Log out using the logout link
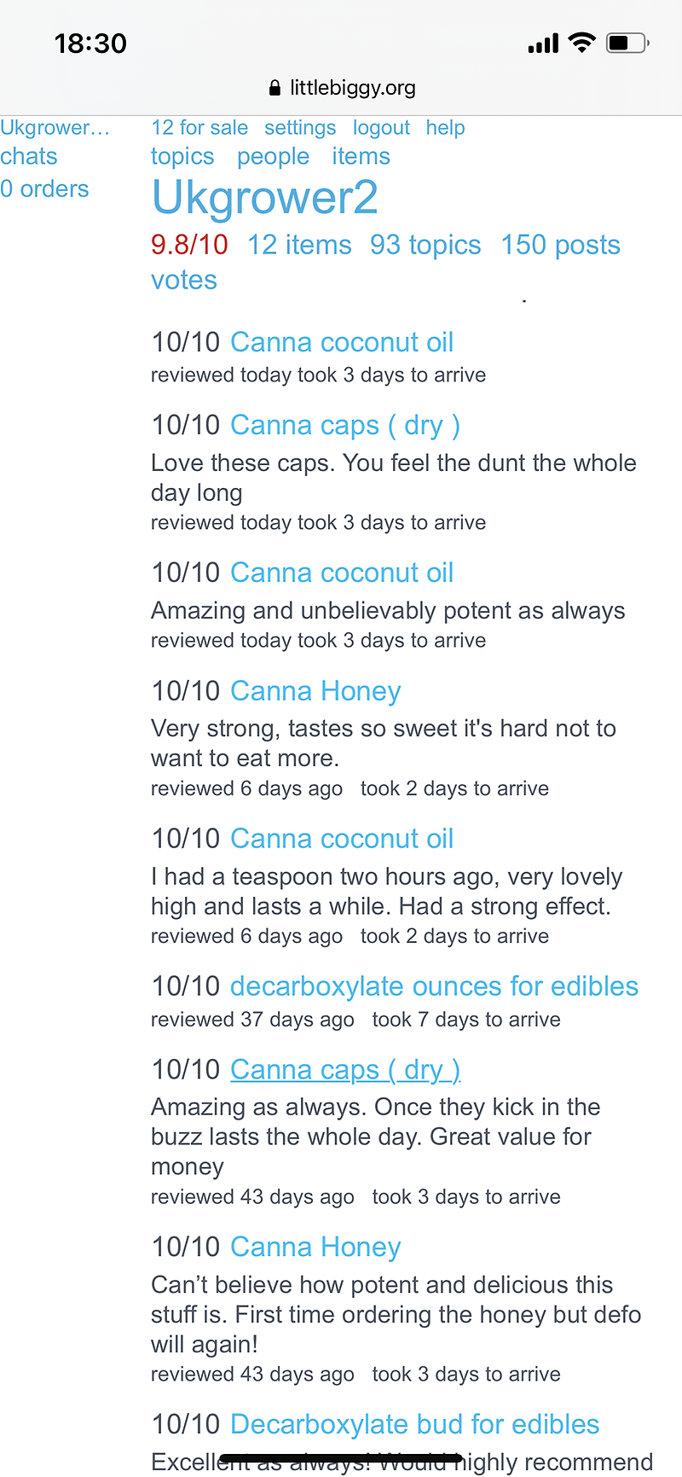This screenshot has height=1477, width=682. click(381, 128)
